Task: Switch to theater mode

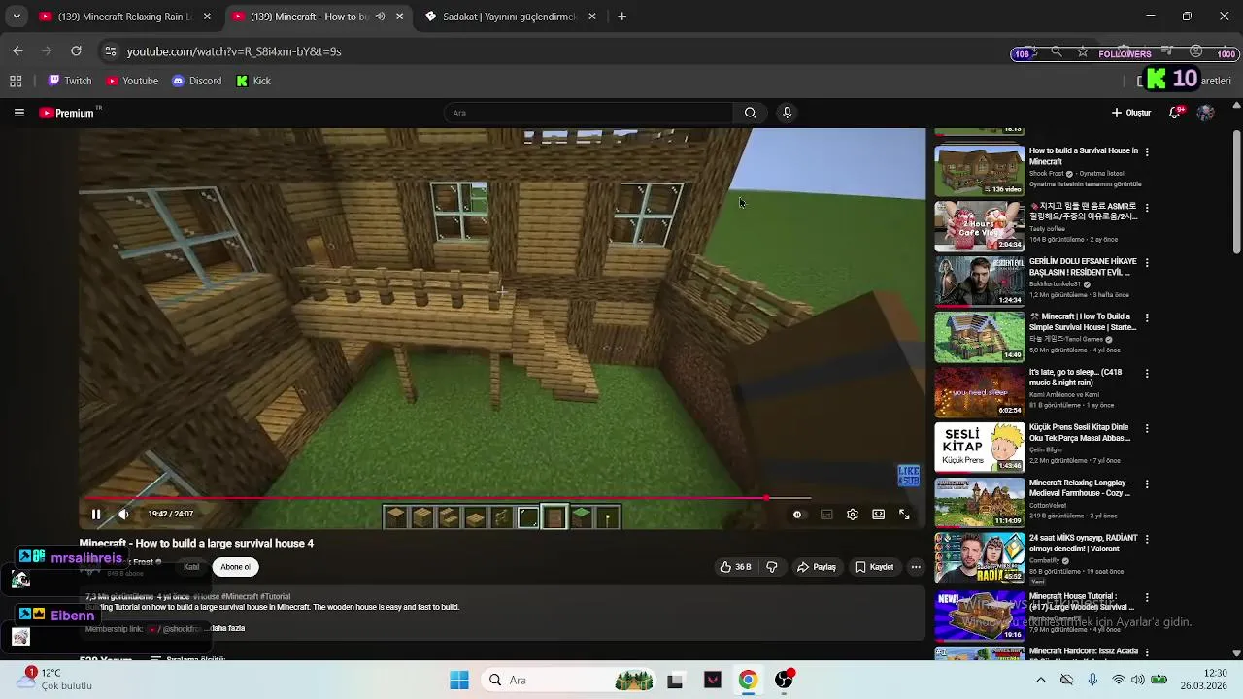Action: click(879, 515)
